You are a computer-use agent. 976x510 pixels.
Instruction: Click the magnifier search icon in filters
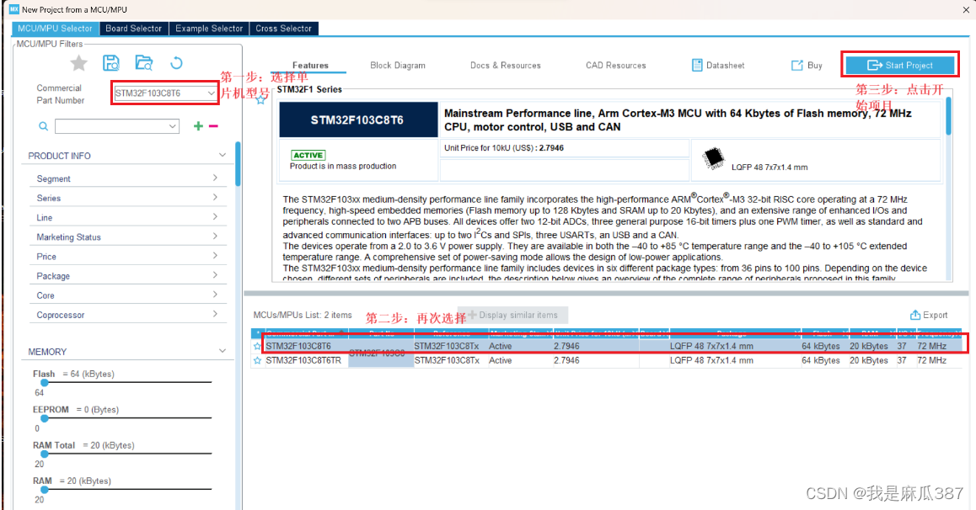coord(44,126)
